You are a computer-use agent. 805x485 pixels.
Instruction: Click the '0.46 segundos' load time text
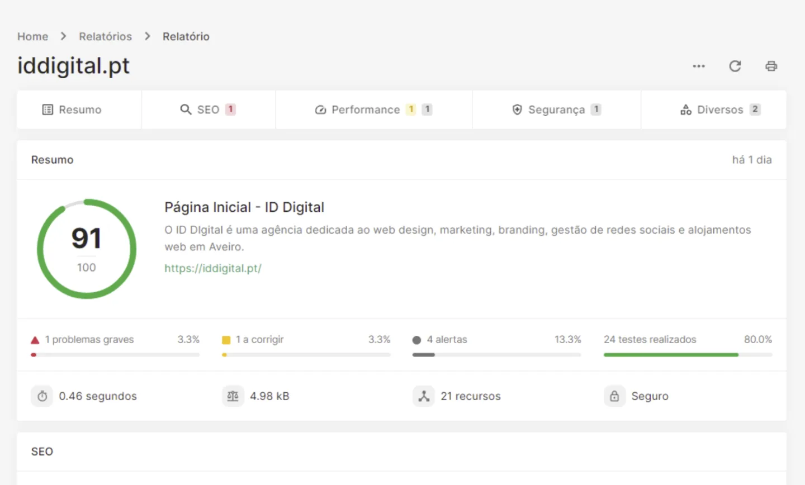click(x=98, y=396)
